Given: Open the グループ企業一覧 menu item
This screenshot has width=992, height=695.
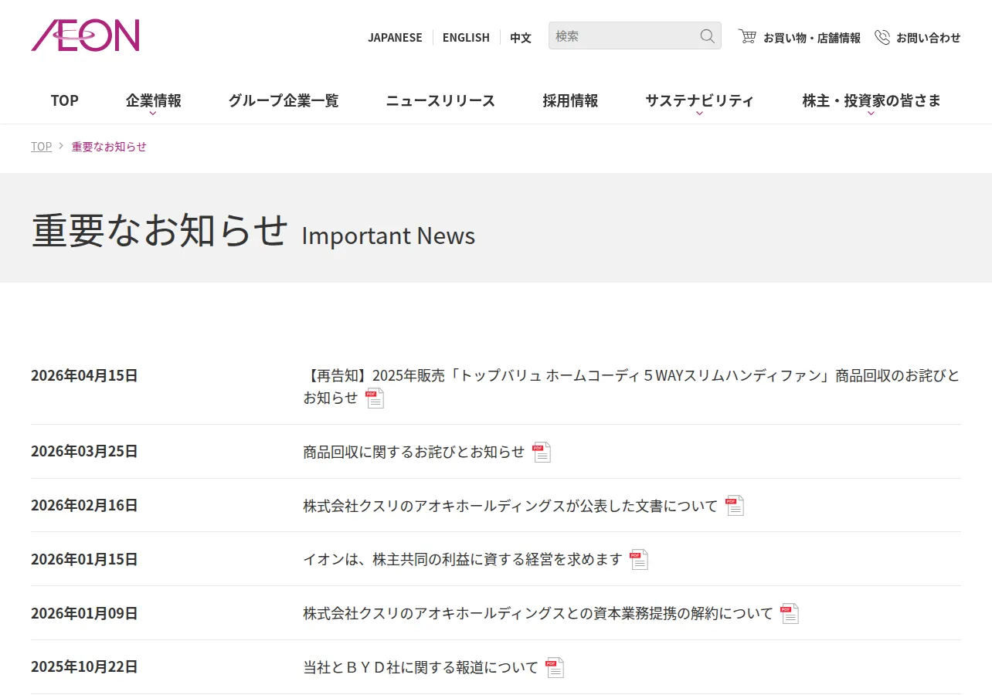Looking at the screenshot, I should coord(284,100).
